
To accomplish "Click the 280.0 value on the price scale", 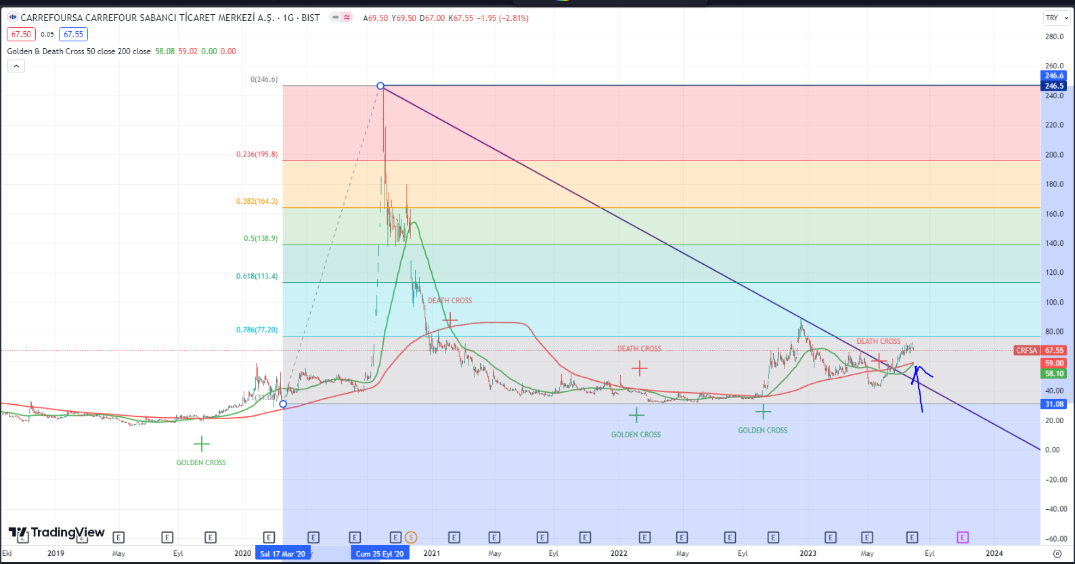I will coord(1054,37).
